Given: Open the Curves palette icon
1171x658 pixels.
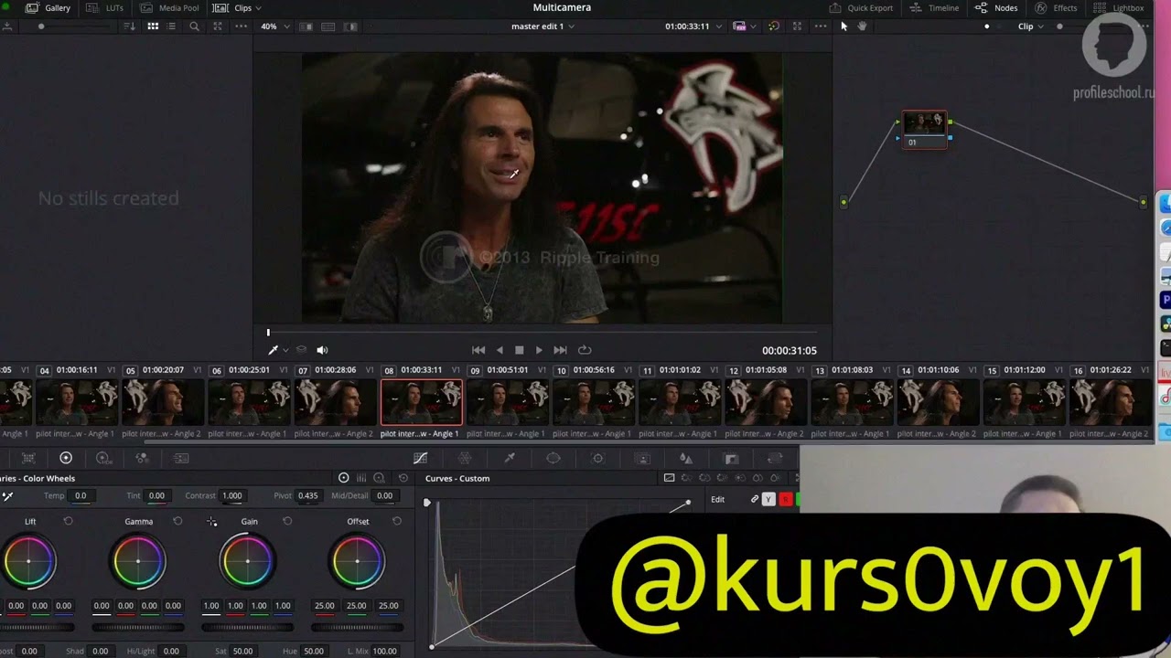Looking at the screenshot, I should (420, 458).
